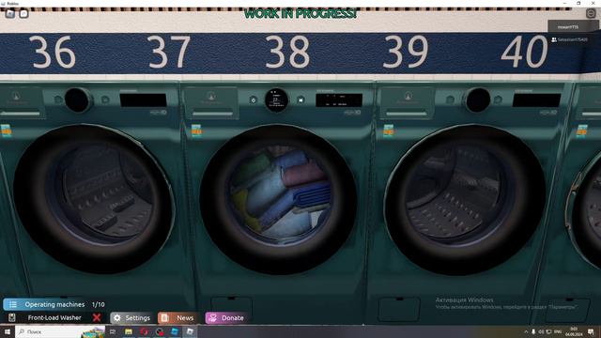Open the News button
This screenshot has width=601, height=338.
pyautogui.click(x=179, y=317)
